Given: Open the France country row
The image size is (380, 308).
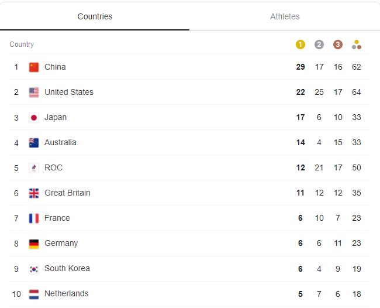Looking at the screenshot, I should pyautogui.click(x=190, y=218).
